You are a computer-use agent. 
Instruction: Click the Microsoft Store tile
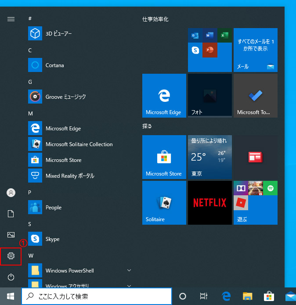click(164, 157)
